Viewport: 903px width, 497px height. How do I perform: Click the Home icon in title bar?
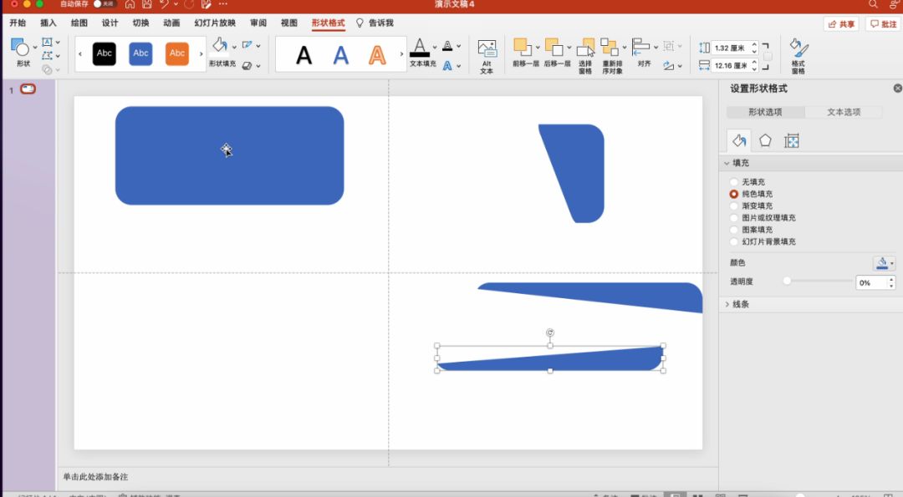[130, 4]
